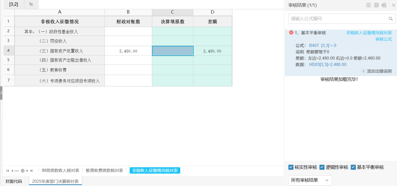Close the 审核结果 panel

point(394,5)
